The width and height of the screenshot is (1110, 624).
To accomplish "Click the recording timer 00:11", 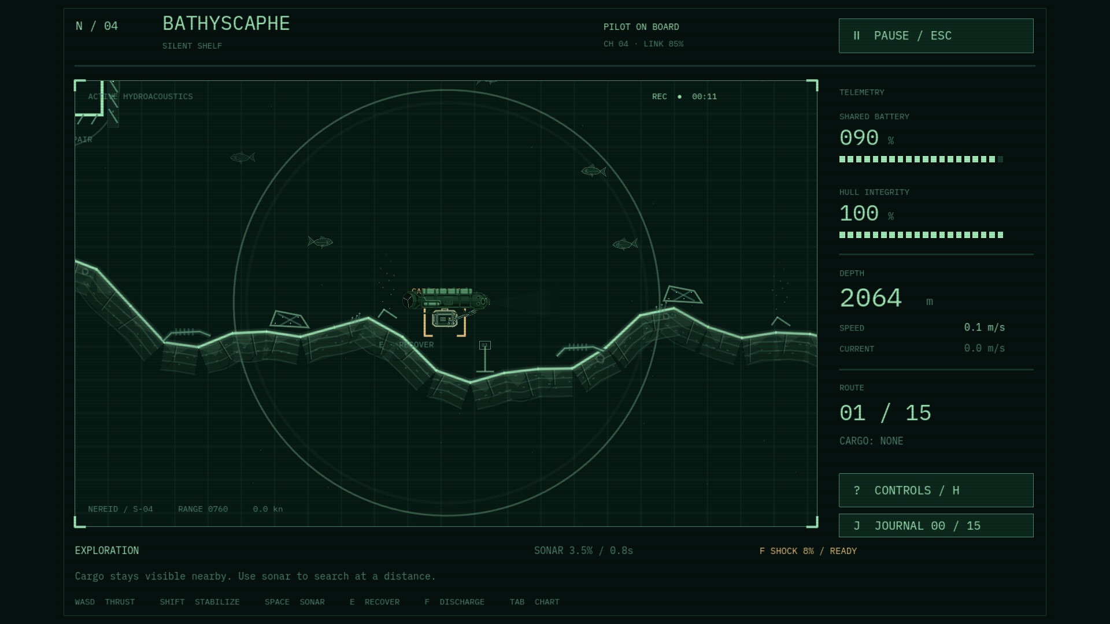I will (704, 96).
